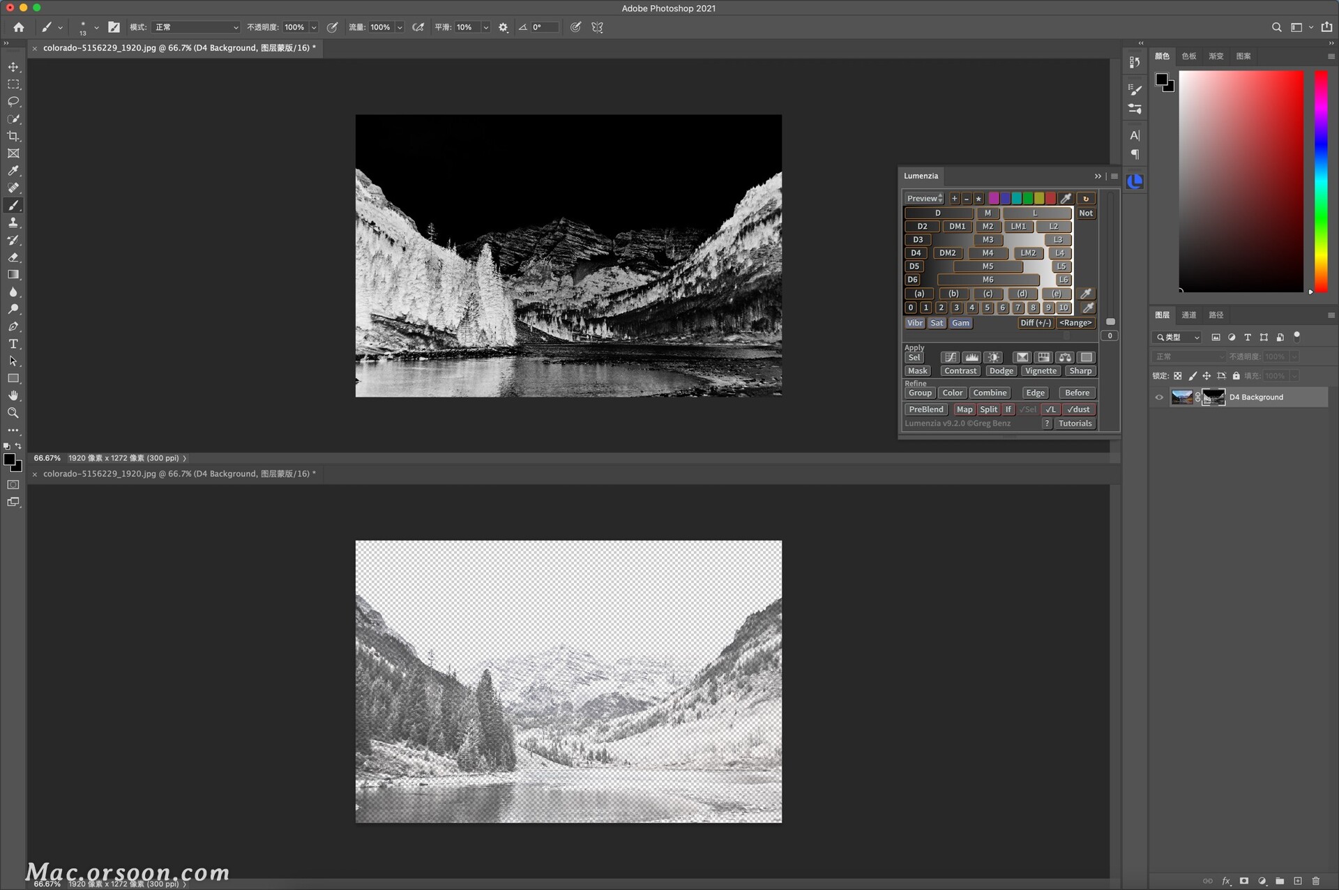Activate the Zoom tool in toolbar
Viewport: 1339px width, 890px height.
(13, 413)
